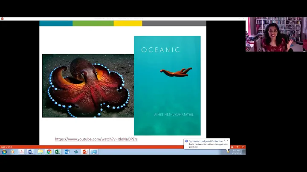This screenshot has width=307, height=172.
Task: Open the Symantec notification options wrench
Action: pos(225,140)
